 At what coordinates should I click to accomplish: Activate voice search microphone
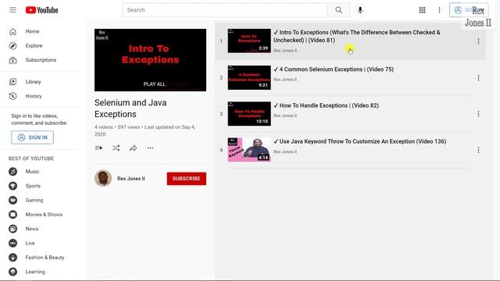point(360,10)
